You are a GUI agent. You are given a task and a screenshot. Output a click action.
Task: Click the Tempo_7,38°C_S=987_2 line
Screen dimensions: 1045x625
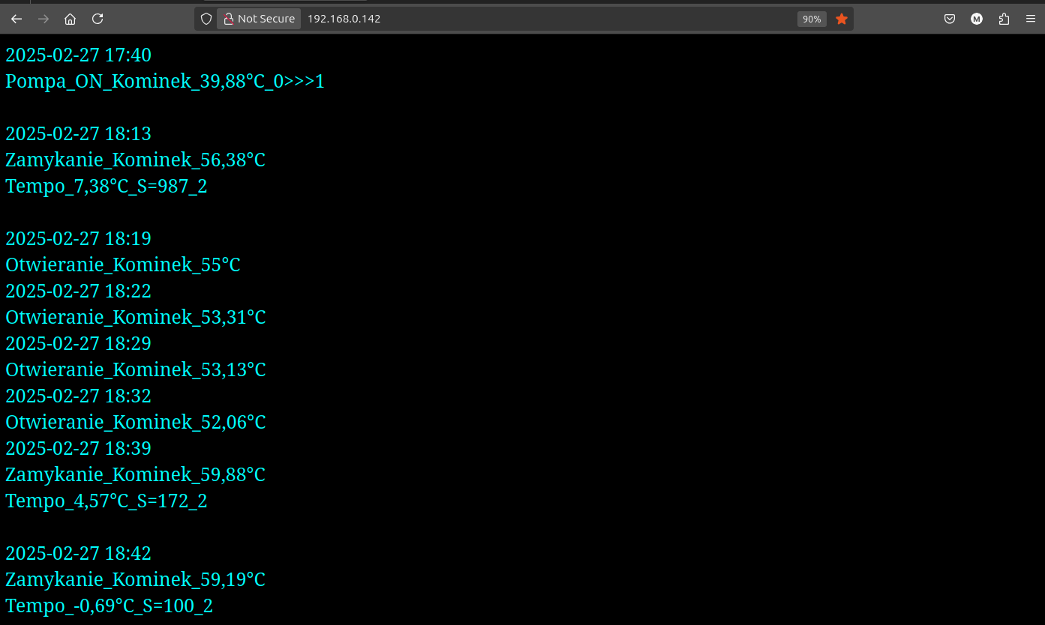(107, 187)
